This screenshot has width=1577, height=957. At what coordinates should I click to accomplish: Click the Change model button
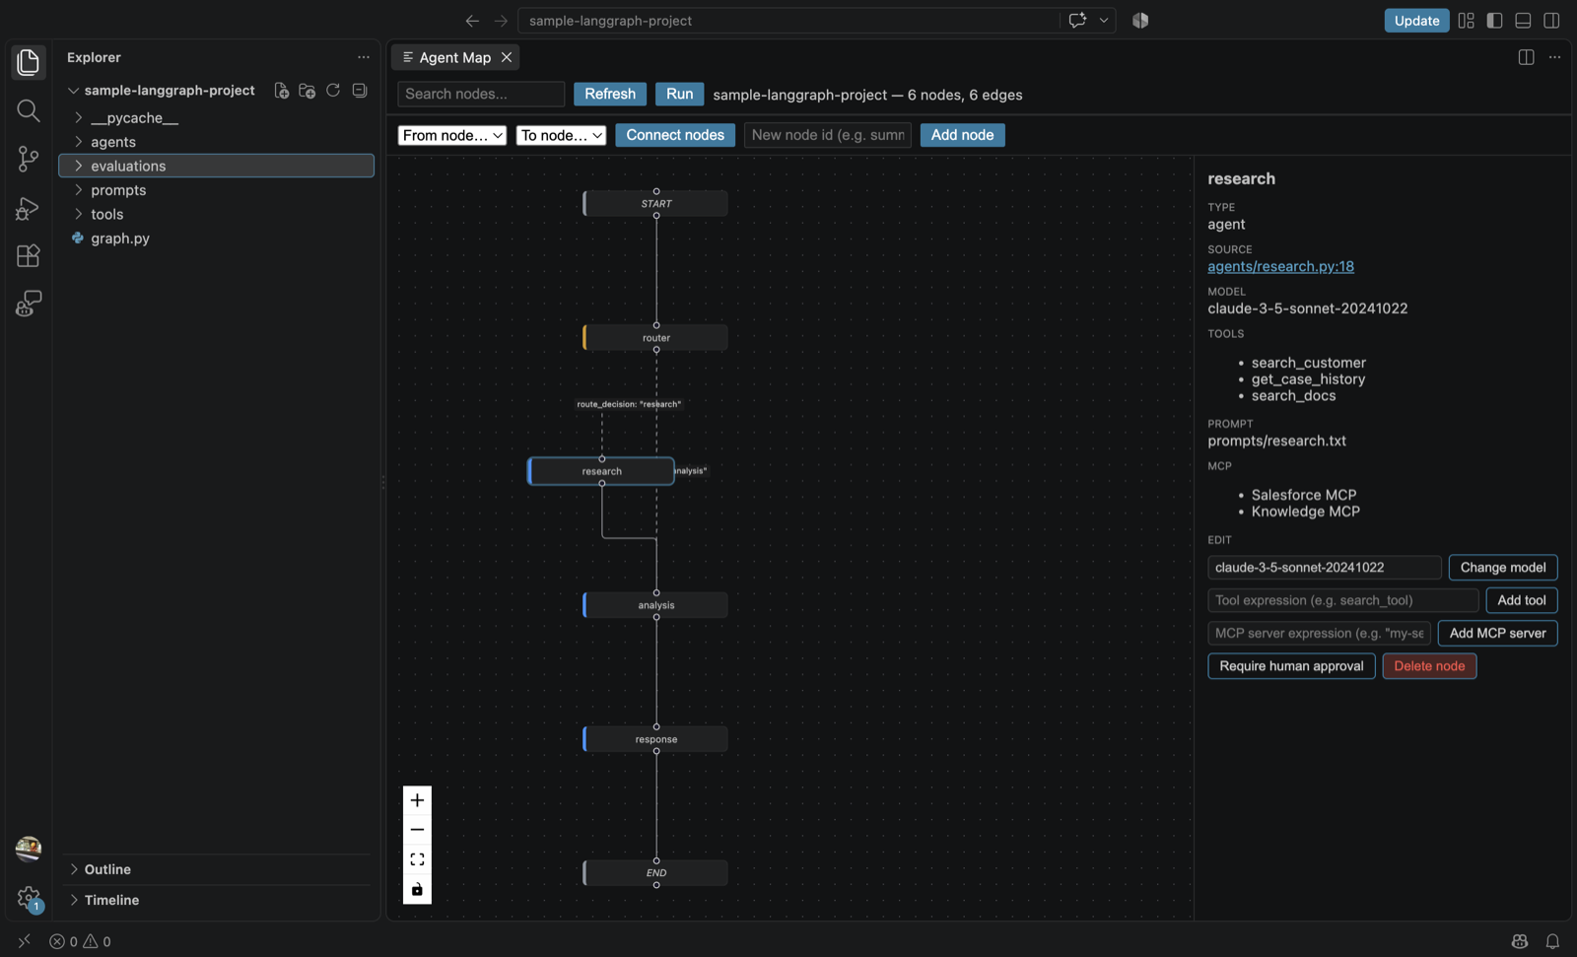coord(1503,568)
